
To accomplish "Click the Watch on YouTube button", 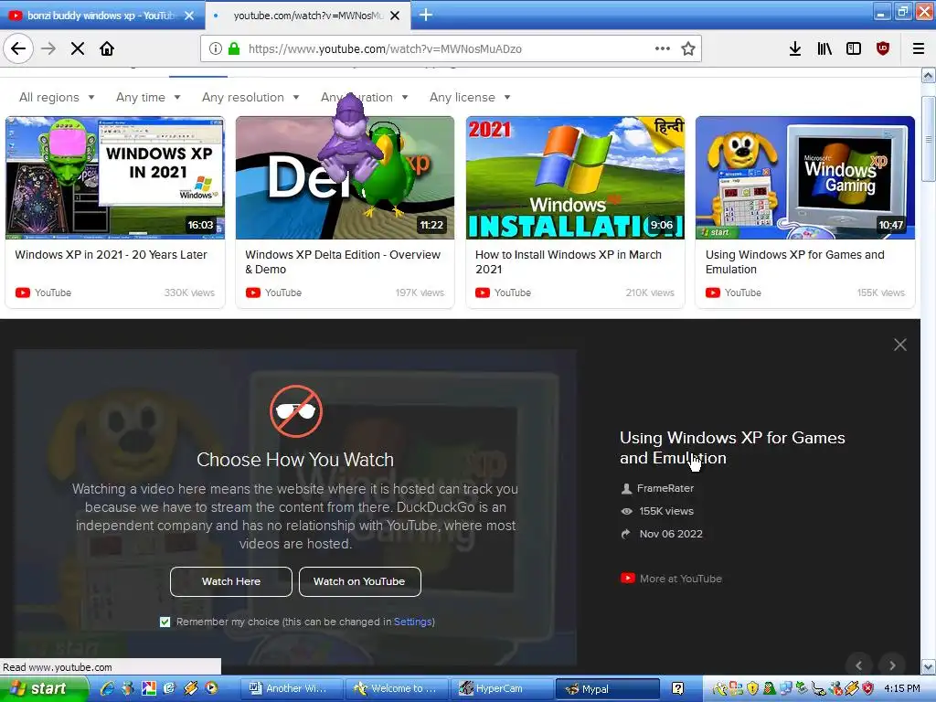I will point(359,581).
